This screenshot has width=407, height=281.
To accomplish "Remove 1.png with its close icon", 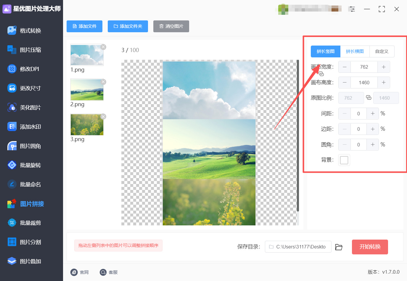I will coord(103,47).
